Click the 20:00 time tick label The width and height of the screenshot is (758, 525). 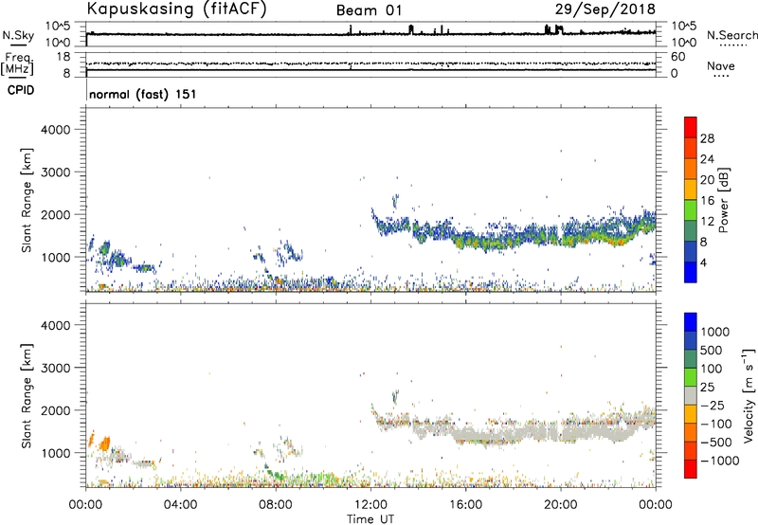561,505
